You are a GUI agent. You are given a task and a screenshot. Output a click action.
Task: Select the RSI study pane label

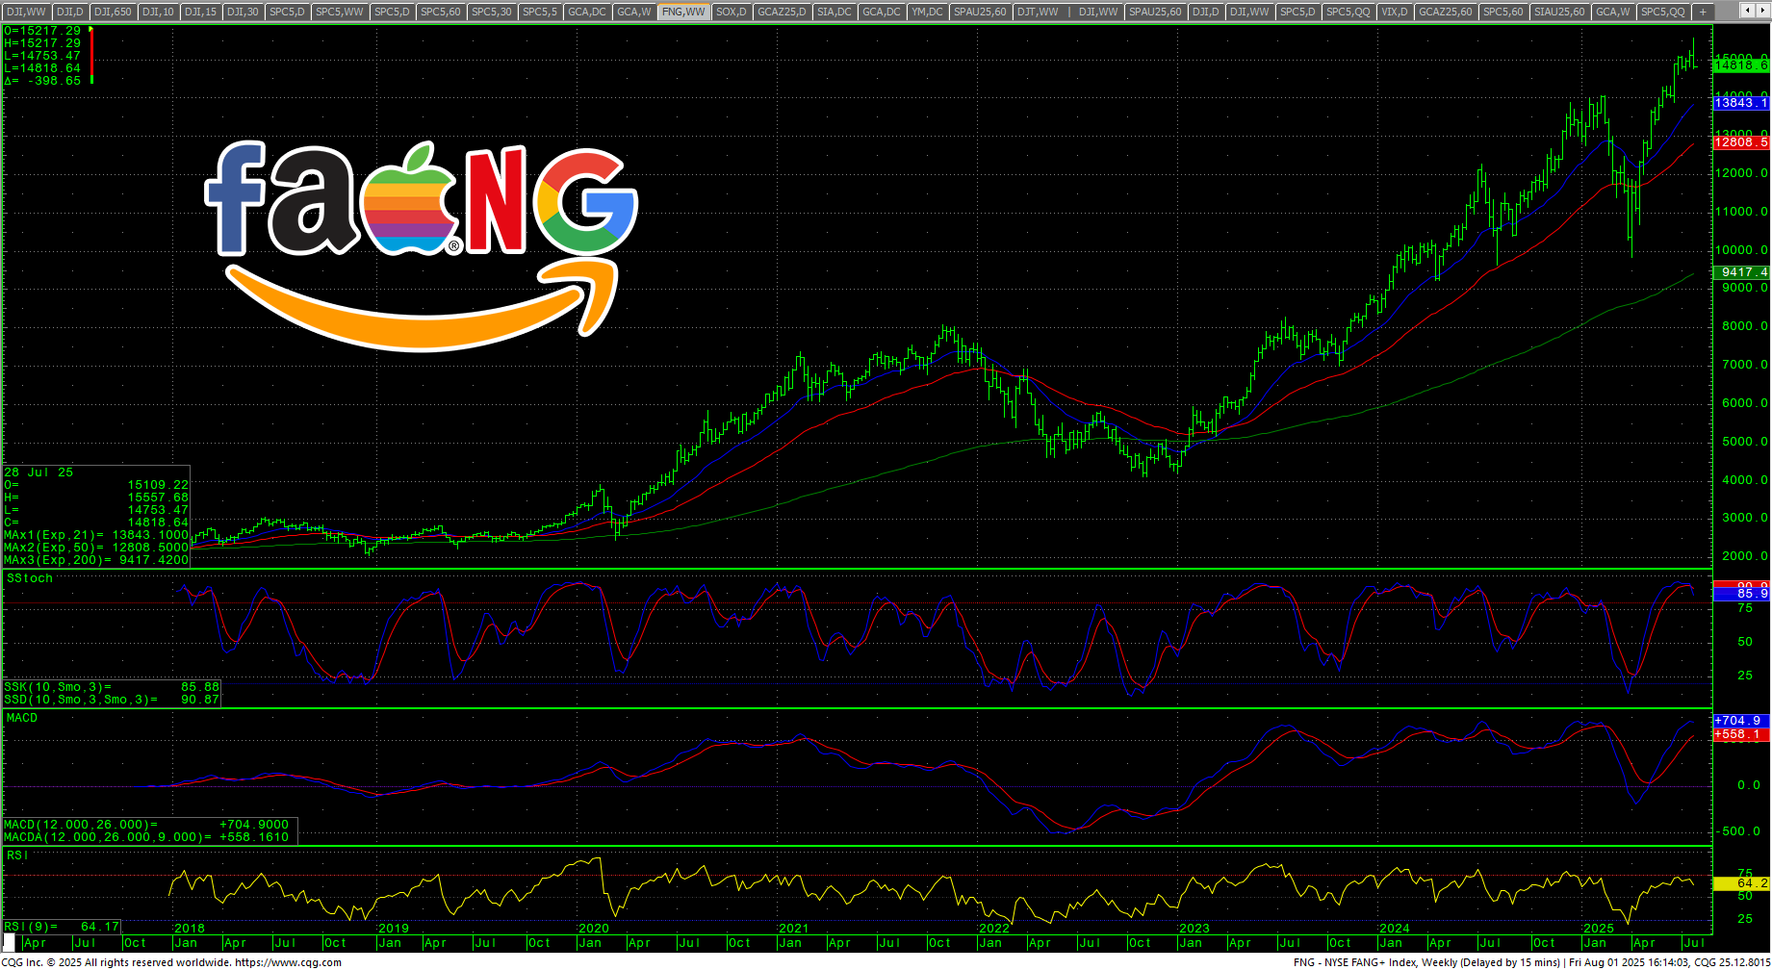click(16, 855)
